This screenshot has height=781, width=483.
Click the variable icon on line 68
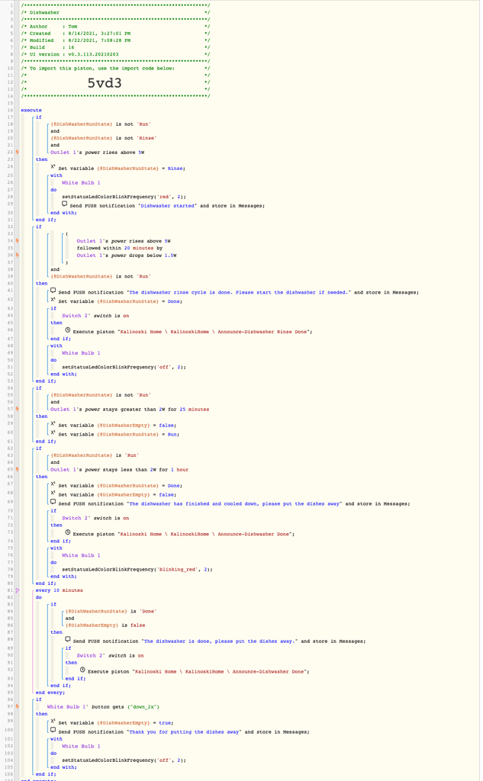pyautogui.click(x=53, y=493)
